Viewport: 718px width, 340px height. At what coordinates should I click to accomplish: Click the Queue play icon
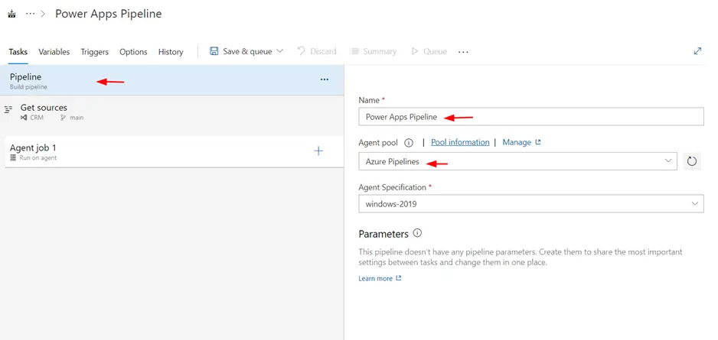[x=415, y=51]
